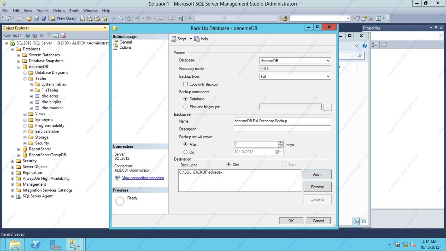Click Connect Object Explorer icon
Viewport: 446px width, 251px height.
click(27, 35)
